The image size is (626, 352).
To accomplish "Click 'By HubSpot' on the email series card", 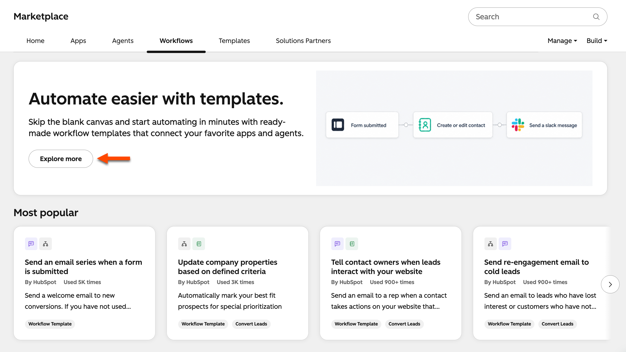I will point(40,282).
